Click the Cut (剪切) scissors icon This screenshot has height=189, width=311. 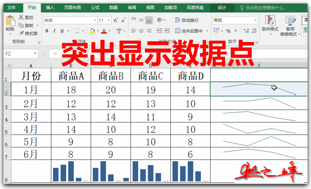21,17
